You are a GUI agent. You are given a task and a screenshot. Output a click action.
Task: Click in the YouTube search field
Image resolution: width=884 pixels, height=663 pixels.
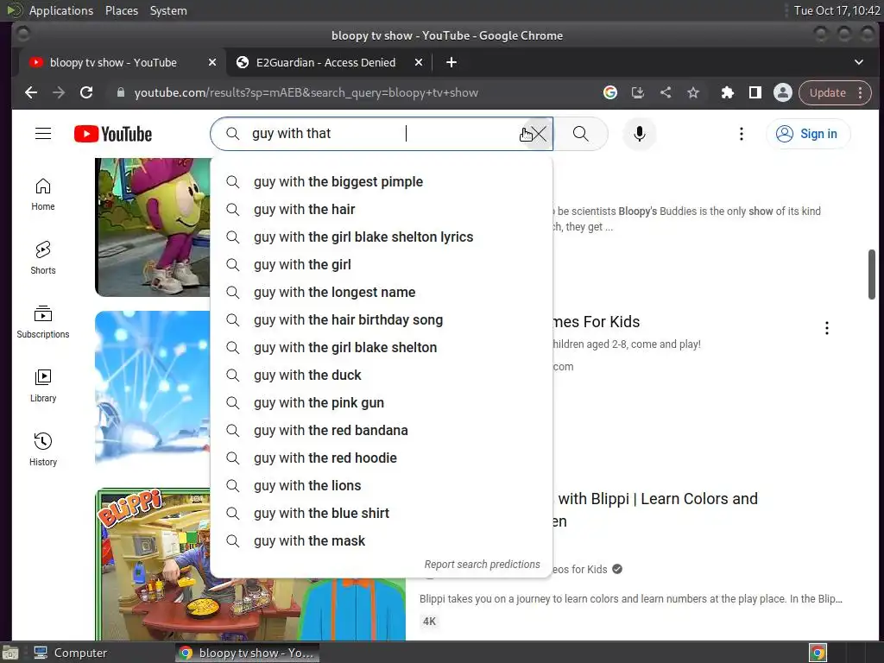(381, 134)
